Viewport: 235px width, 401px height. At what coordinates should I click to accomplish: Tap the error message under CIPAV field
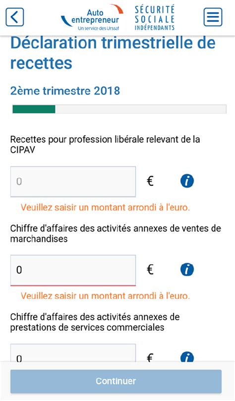(x=106, y=207)
